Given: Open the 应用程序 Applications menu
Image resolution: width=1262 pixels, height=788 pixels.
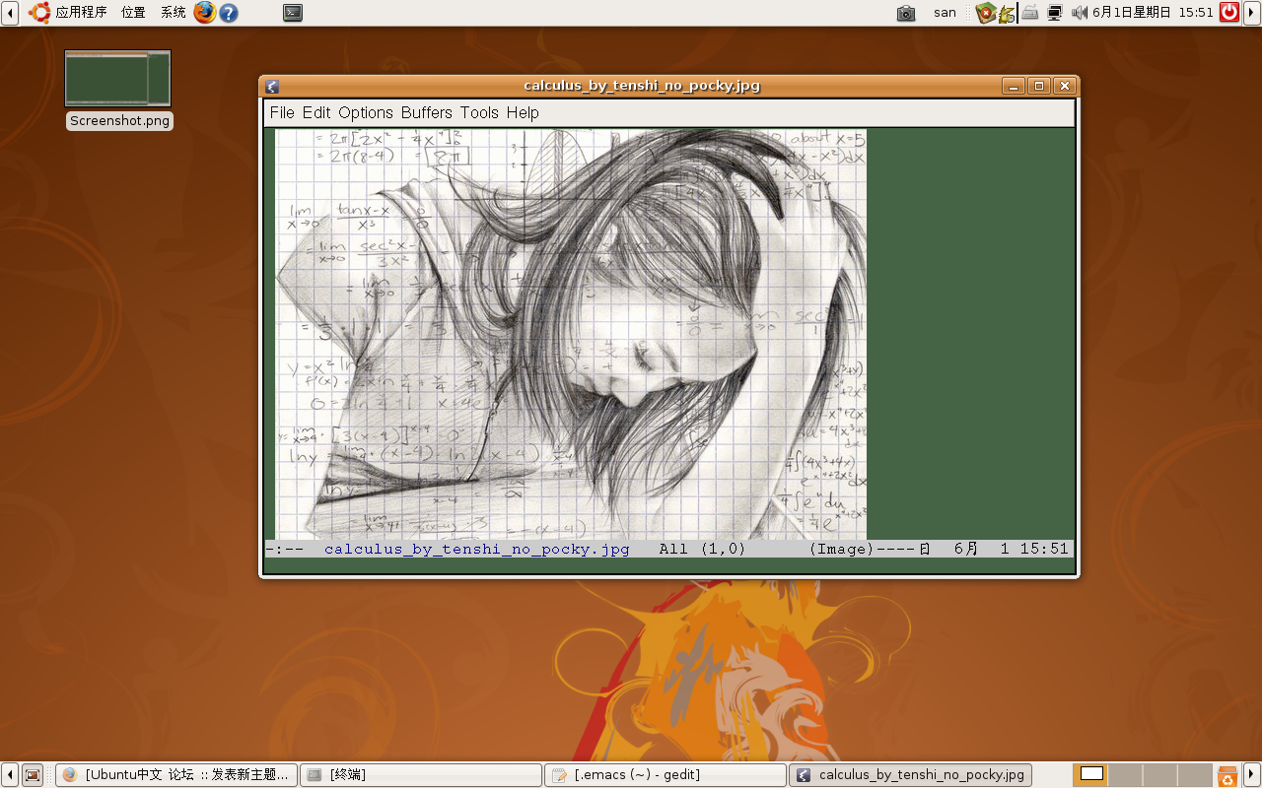Looking at the screenshot, I should pos(69,13).
